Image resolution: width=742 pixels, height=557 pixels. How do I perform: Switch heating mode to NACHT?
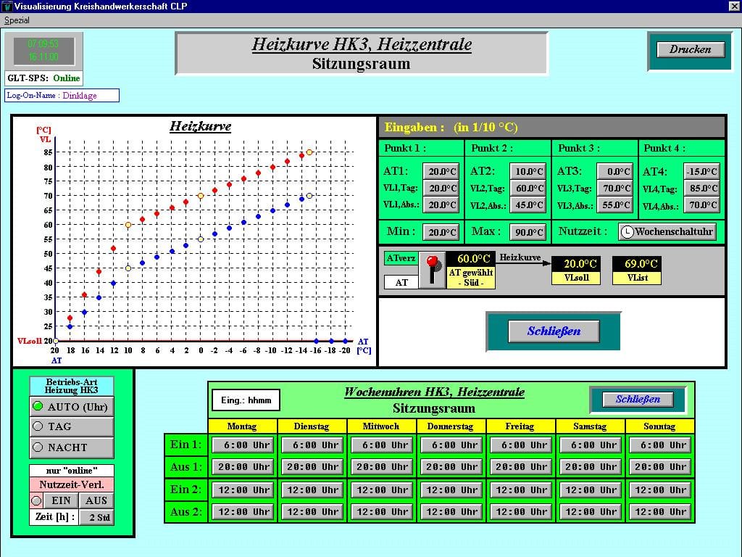click(x=71, y=447)
